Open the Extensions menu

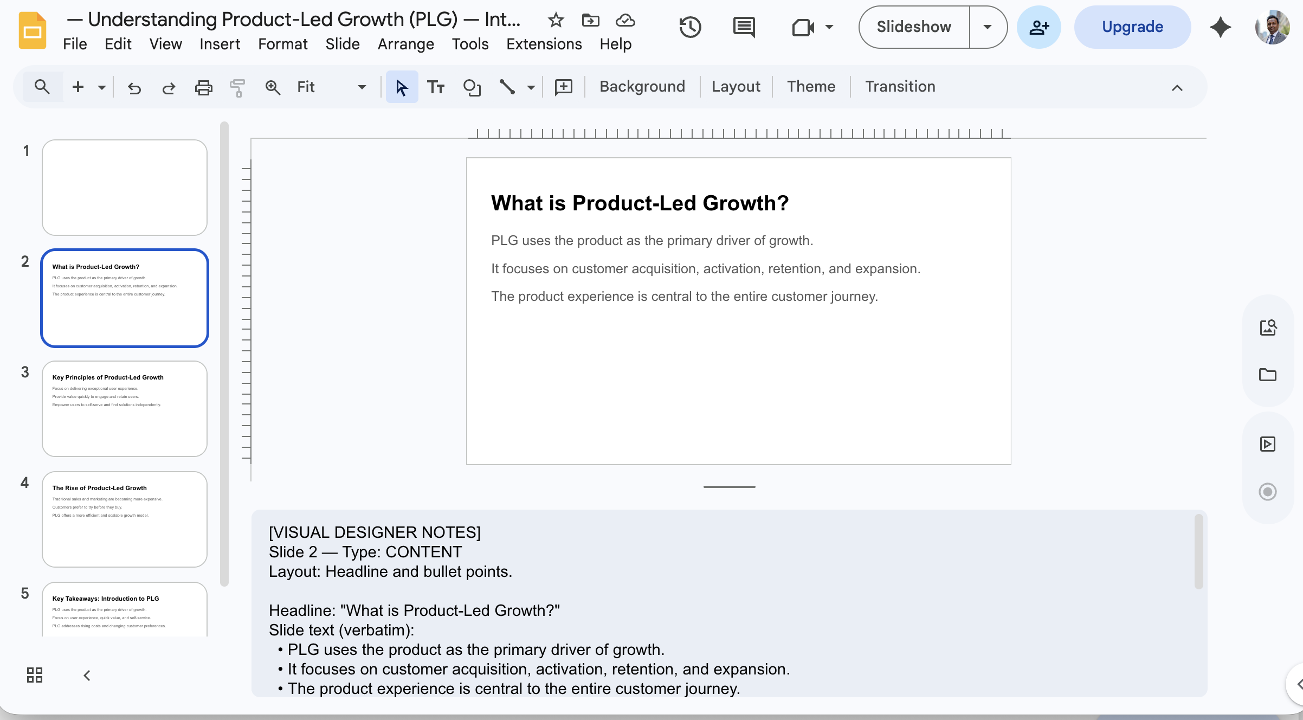(x=544, y=44)
